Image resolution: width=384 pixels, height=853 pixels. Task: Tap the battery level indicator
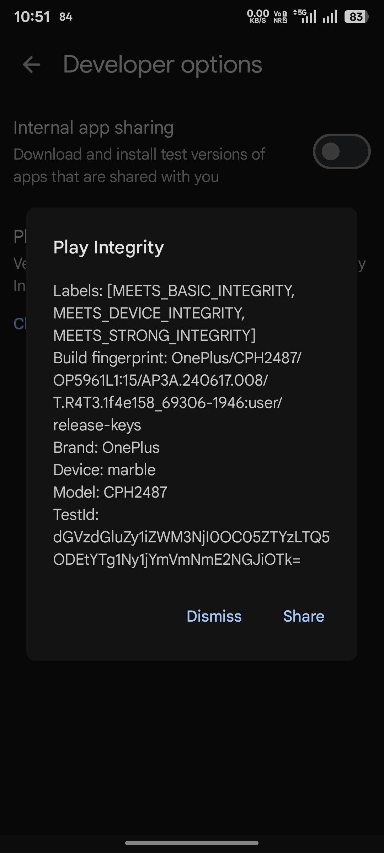[356, 17]
